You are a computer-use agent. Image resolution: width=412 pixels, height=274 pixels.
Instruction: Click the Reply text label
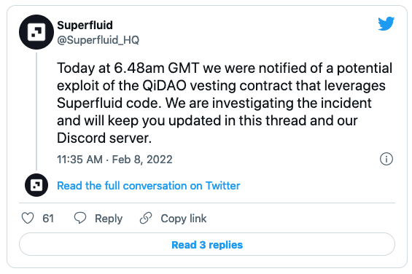click(x=109, y=219)
